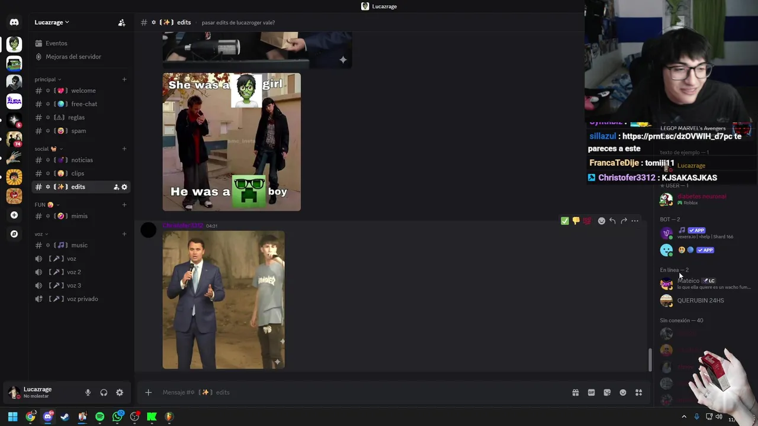Open user settings gear
The height and width of the screenshot is (426, 758).
click(120, 392)
